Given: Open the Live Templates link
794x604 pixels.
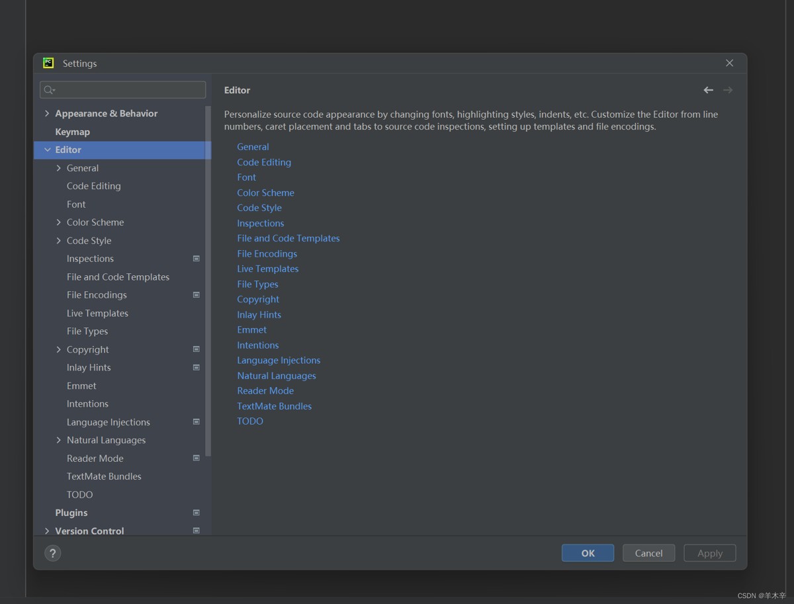Looking at the screenshot, I should [x=268, y=269].
